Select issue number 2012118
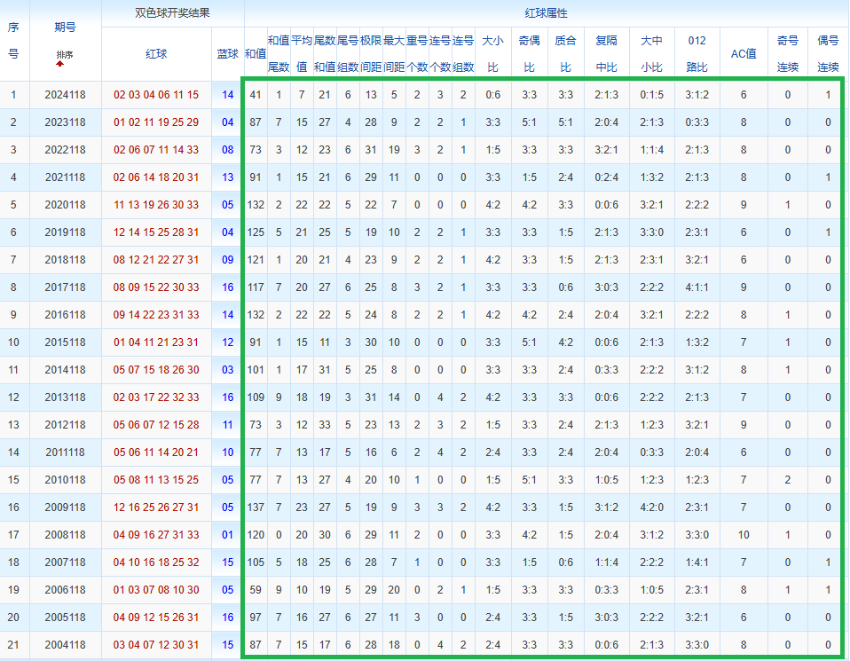 [65, 425]
